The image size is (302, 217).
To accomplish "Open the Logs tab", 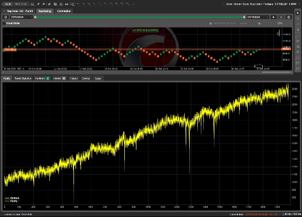I will coord(98,78).
